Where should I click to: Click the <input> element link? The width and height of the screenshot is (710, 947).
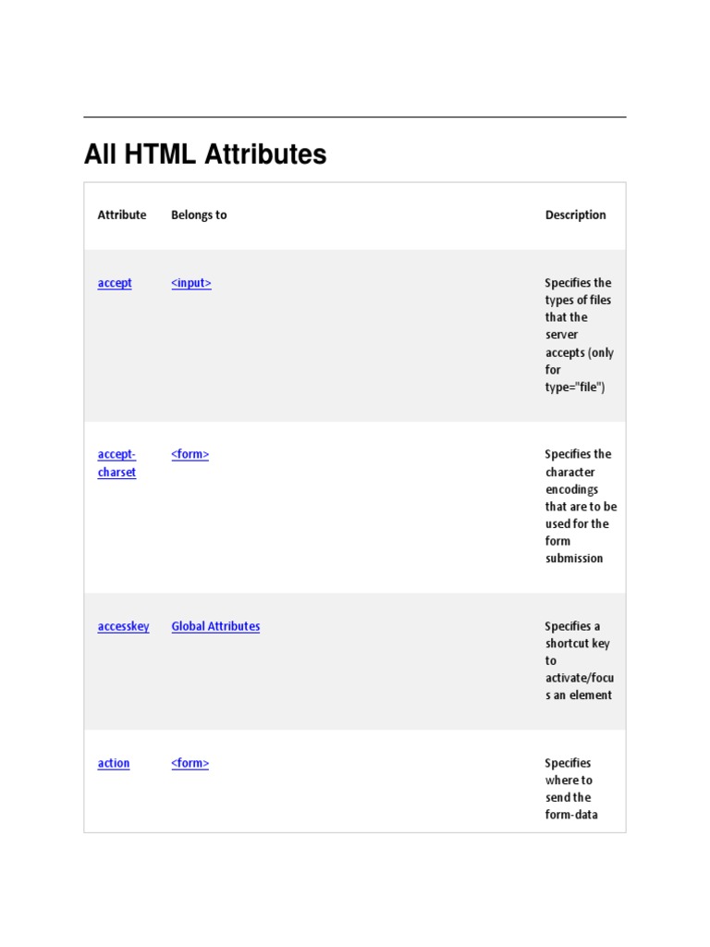click(191, 283)
